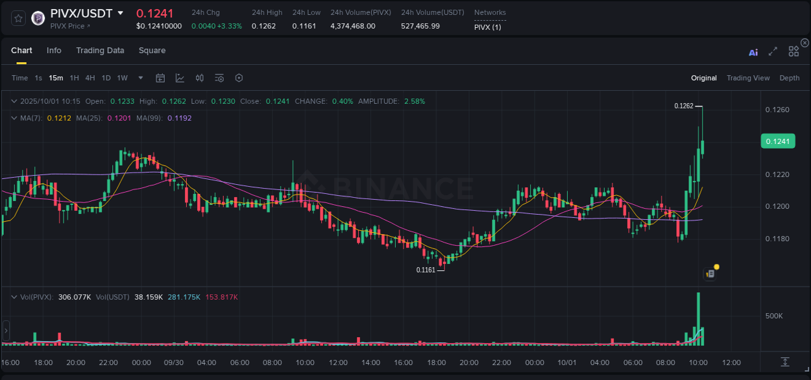The width and height of the screenshot is (811, 380).
Task: Open TradingView chart mode
Action: point(748,77)
